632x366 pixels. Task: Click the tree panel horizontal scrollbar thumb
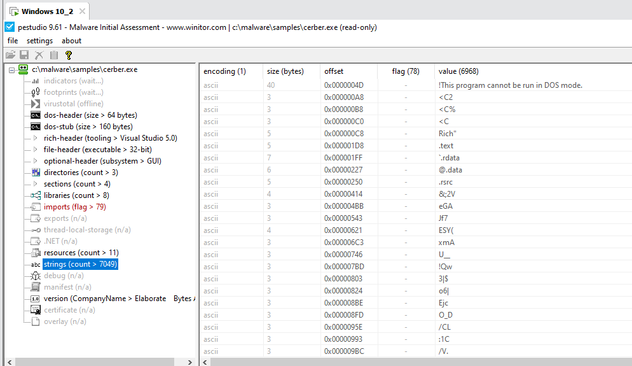click(x=95, y=362)
